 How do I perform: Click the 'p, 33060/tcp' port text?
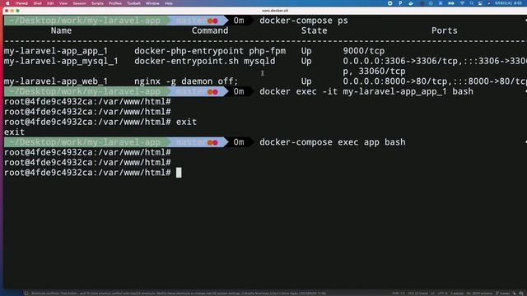pos(374,72)
